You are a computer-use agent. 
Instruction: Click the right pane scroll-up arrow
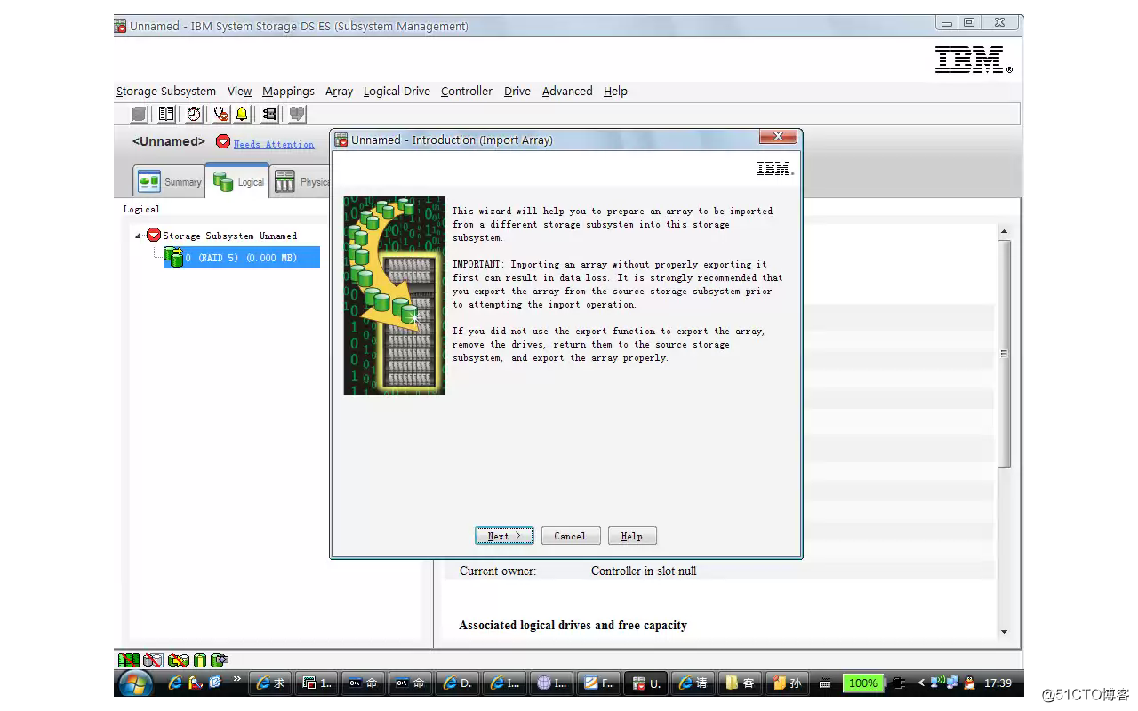point(1004,232)
